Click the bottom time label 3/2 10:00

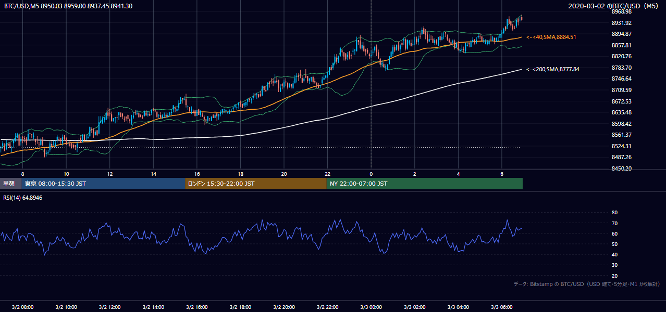tap(66, 307)
